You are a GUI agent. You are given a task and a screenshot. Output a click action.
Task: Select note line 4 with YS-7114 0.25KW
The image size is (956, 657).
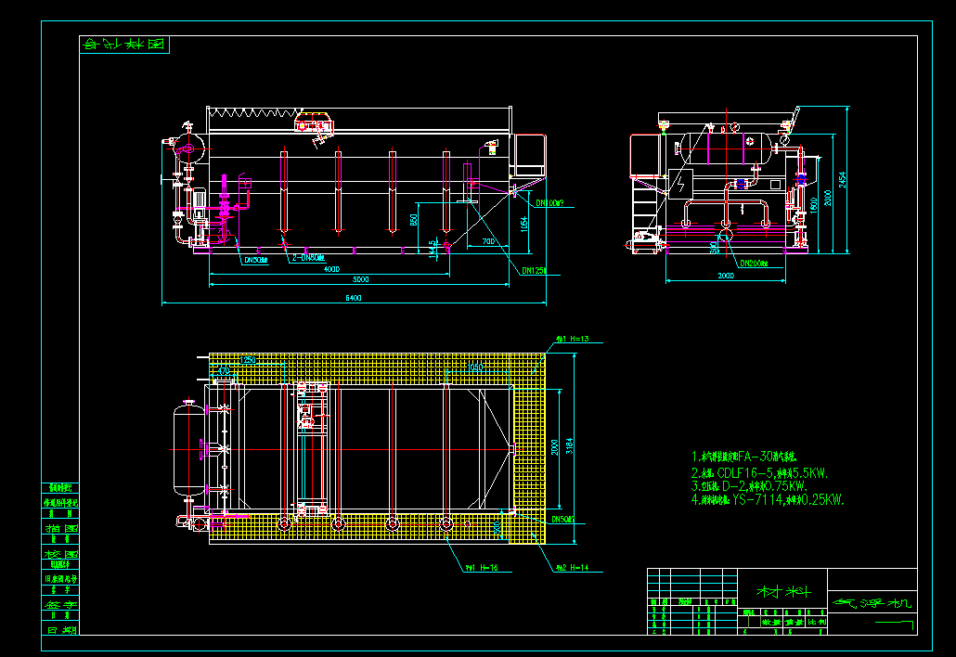pyautogui.click(x=768, y=500)
